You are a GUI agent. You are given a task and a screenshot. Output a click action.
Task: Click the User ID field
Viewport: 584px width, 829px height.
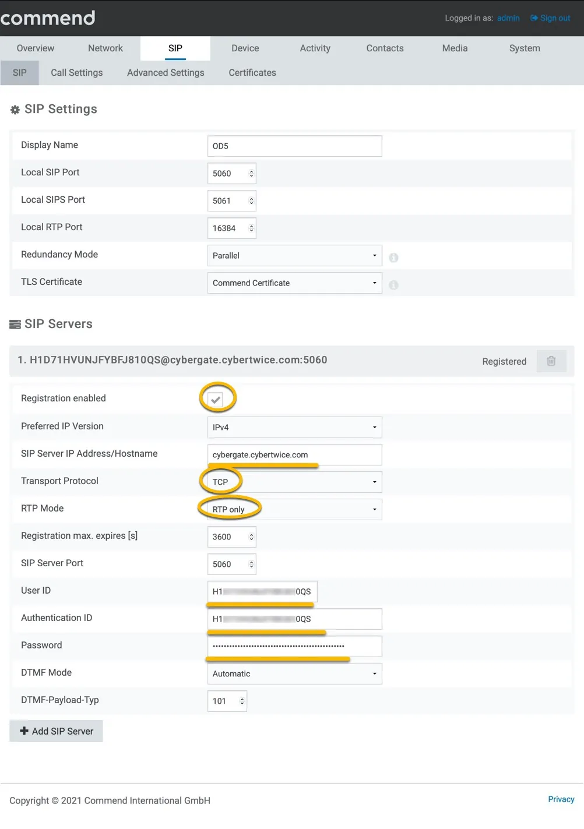click(x=262, y=592)
